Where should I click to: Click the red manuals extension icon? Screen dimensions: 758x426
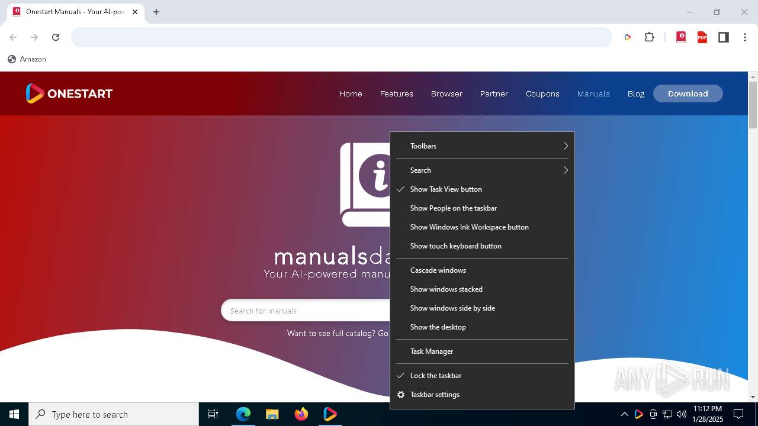681,37
